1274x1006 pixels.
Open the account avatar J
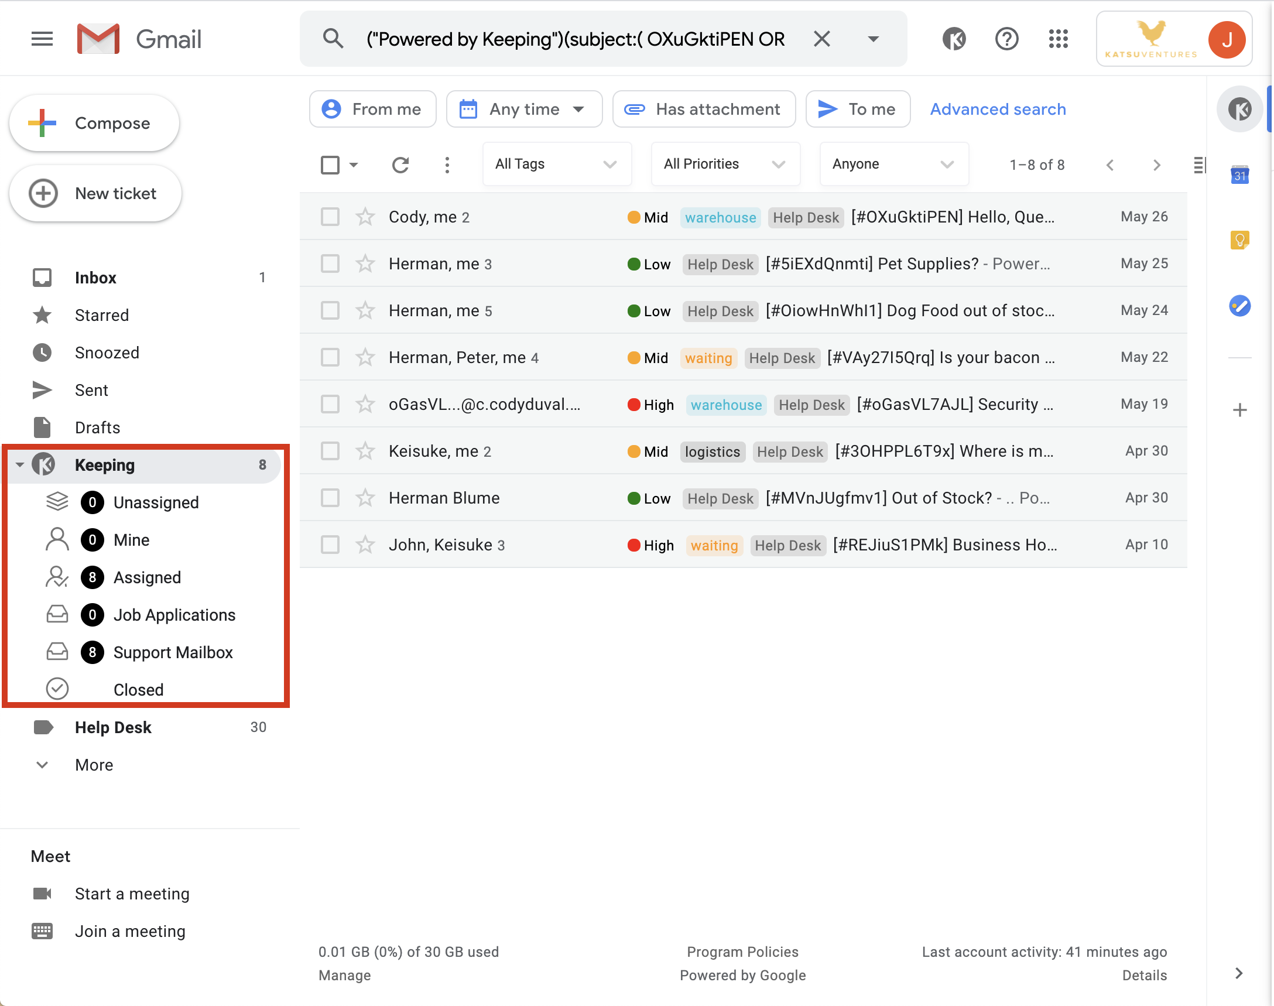coord(1227,39)
